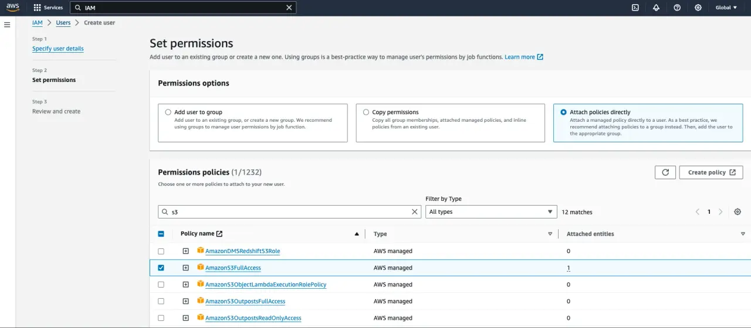
Task: Open the Specify user details step
Action: tap(58, 49)
